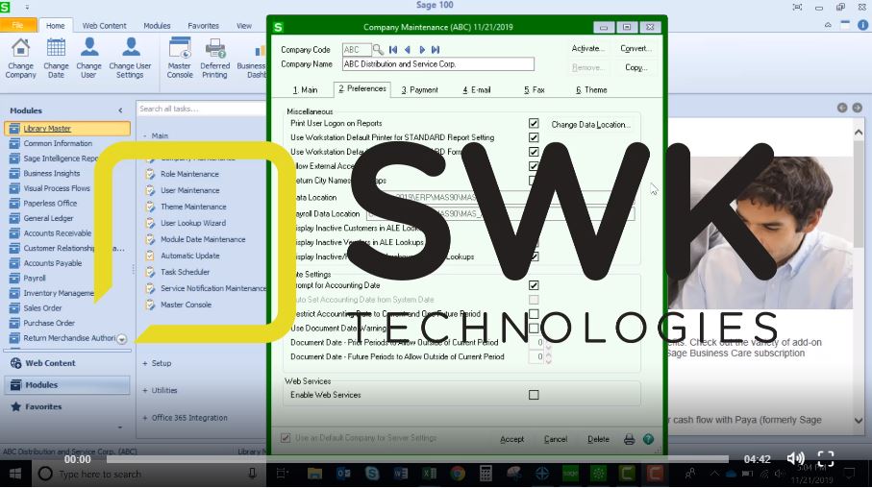Click Cancel in Company Maintenance
872x488 pixels.
pos(556,439)
